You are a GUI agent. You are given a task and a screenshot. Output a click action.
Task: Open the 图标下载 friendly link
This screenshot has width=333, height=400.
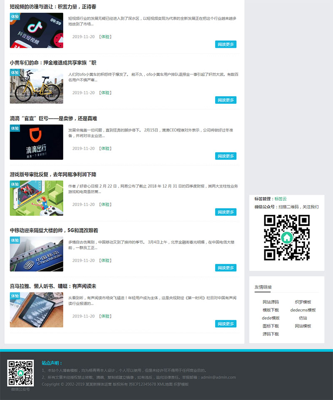pyautogui.click(x=271, y=326)
